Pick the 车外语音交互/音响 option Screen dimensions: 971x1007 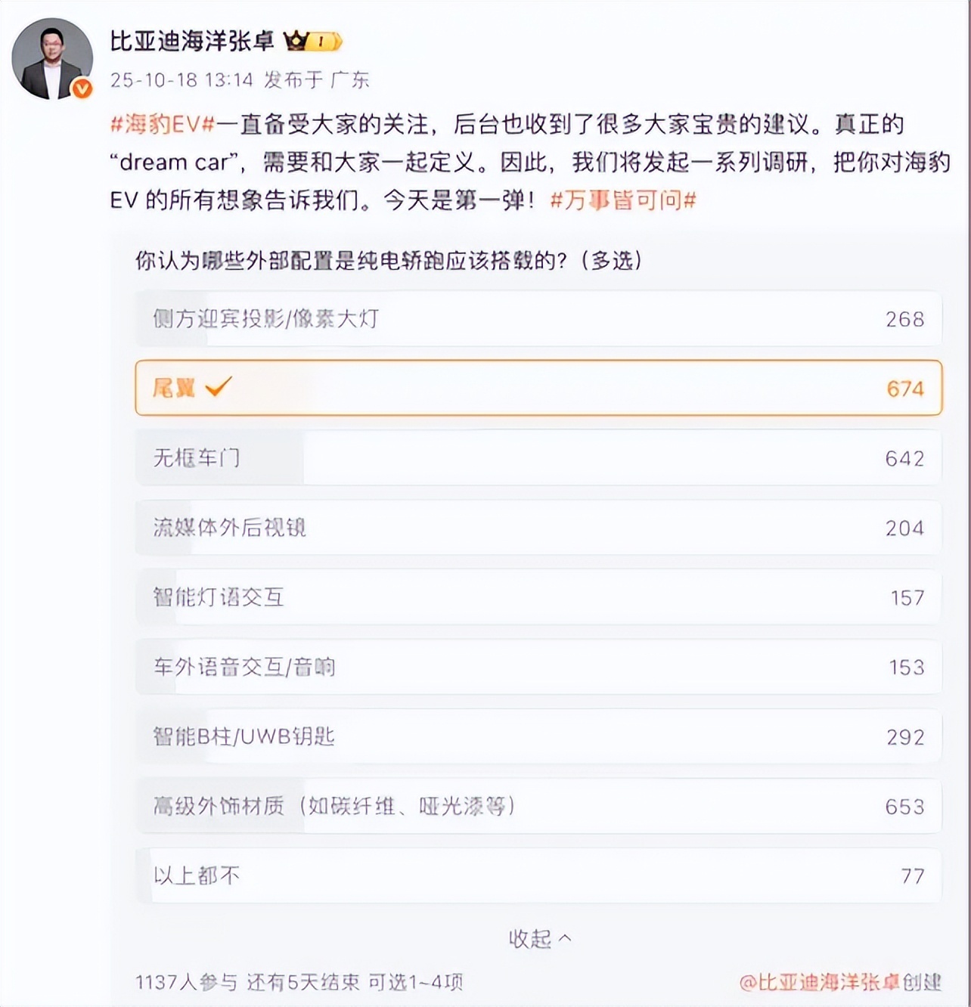pyautogui.click(x=538, y=667)
